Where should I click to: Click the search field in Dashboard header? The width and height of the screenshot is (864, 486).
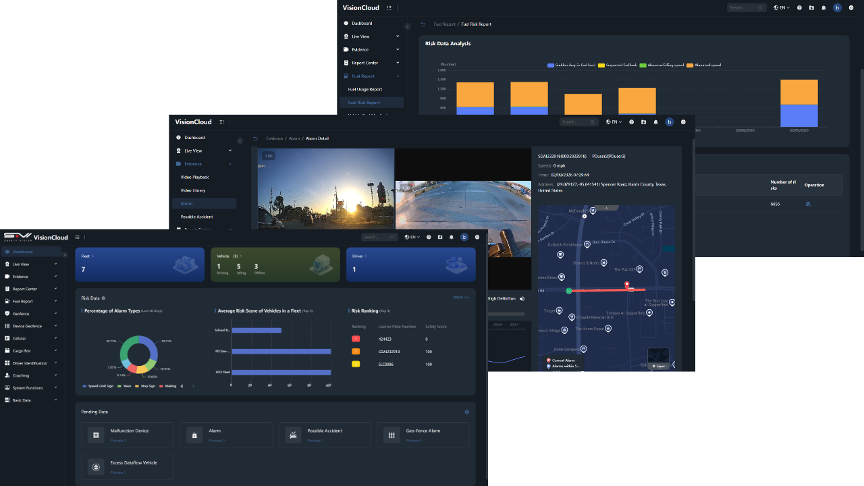tap(379, 237)
